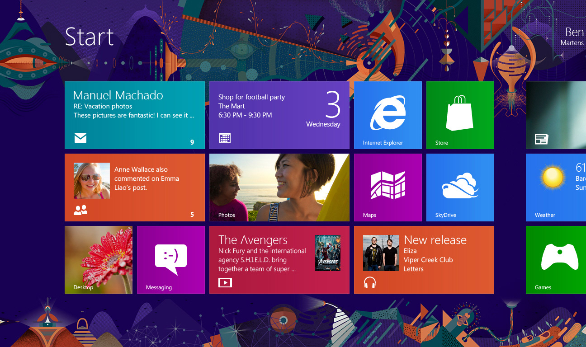Open the user account Ben Martens
The image size is (586, 347).
(572, 36)
